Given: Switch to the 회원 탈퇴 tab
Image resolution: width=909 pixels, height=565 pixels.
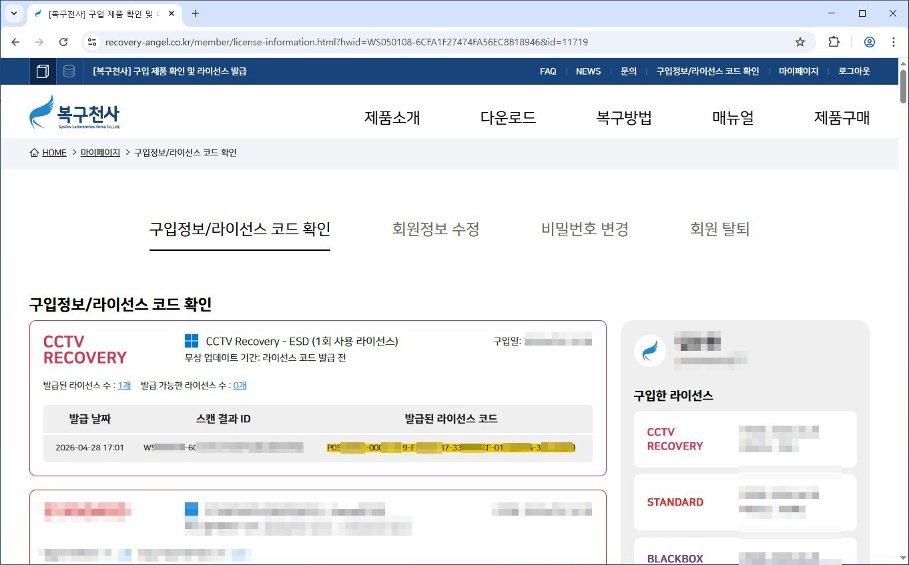Looking at the screenshot, I should pos(720,229).
